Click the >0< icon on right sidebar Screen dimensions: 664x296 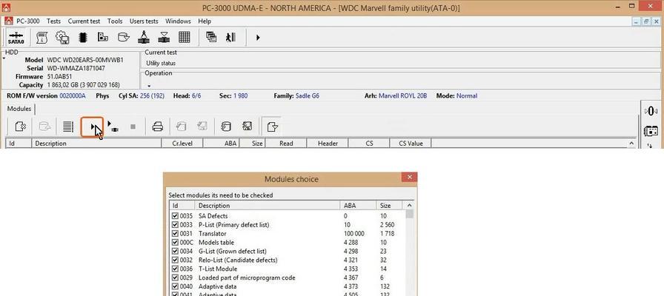[x=651, y=111]
